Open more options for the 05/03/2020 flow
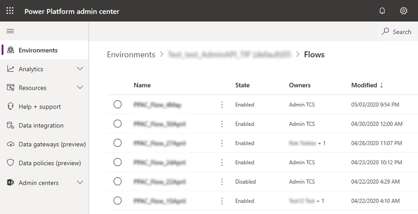Viewport: 418px width, 214px height. pyautogui.click(x=222, y=105)
